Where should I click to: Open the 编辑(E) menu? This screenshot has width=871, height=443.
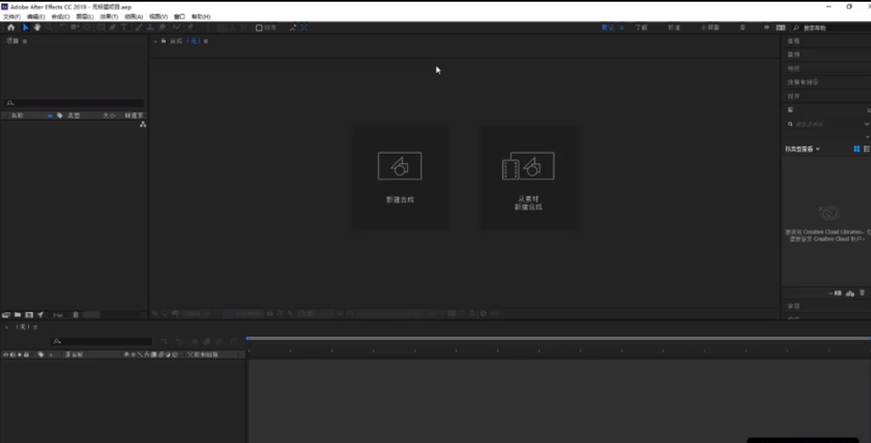(x=36, y=17)
